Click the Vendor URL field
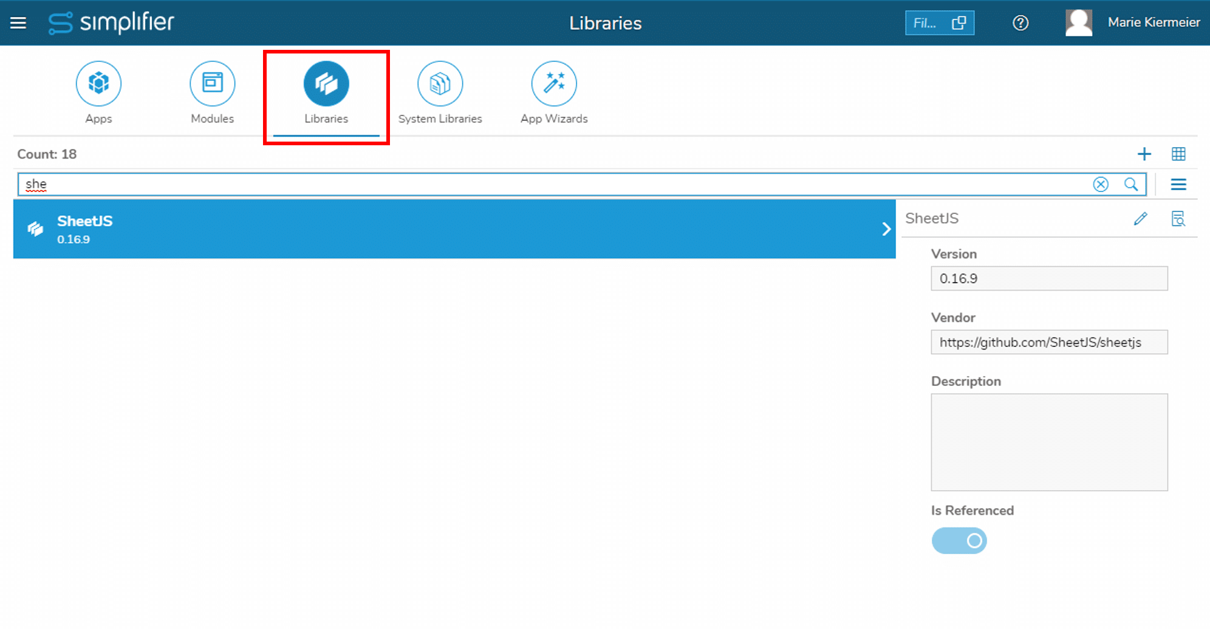This screenshot has width=1210, height=629. (1049, 342)
